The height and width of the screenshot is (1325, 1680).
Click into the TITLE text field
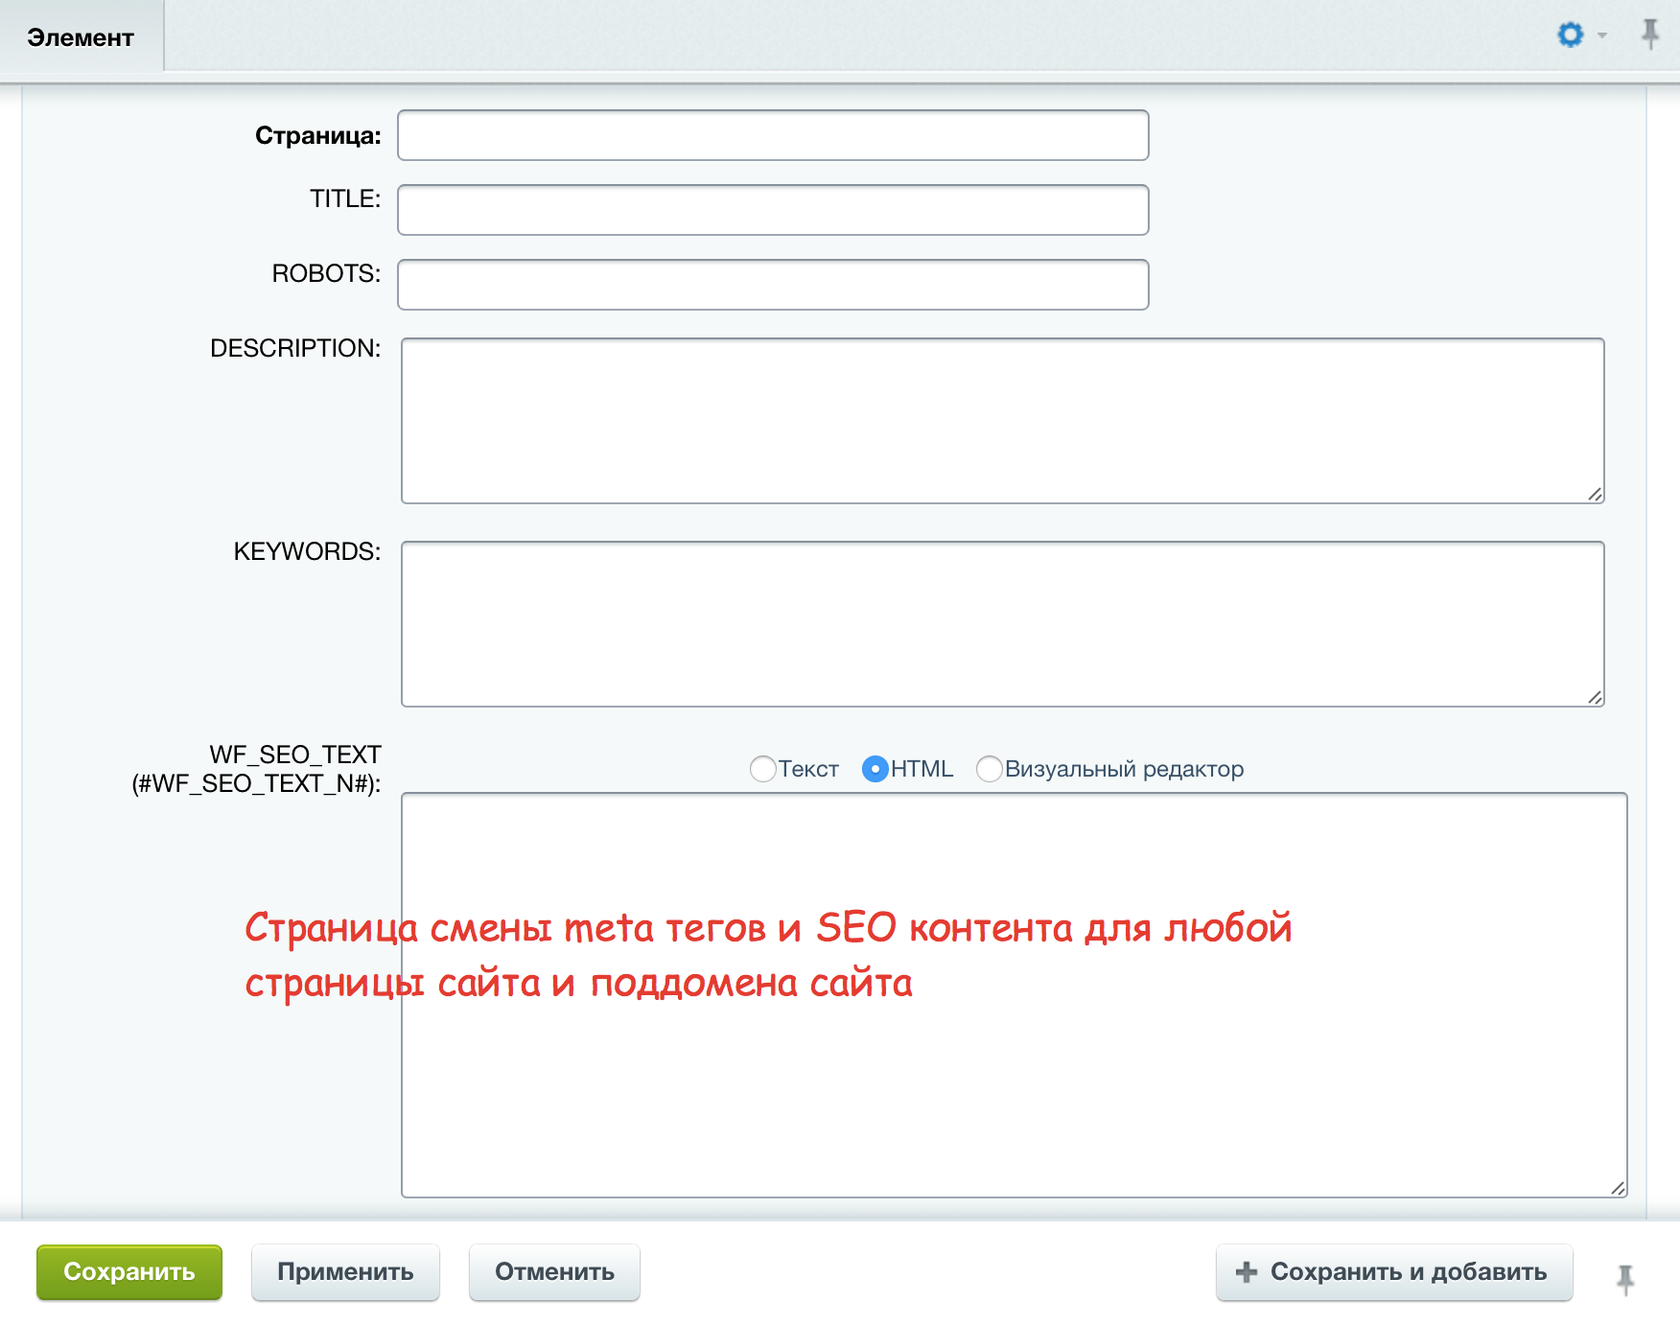(x=773, y=210)
